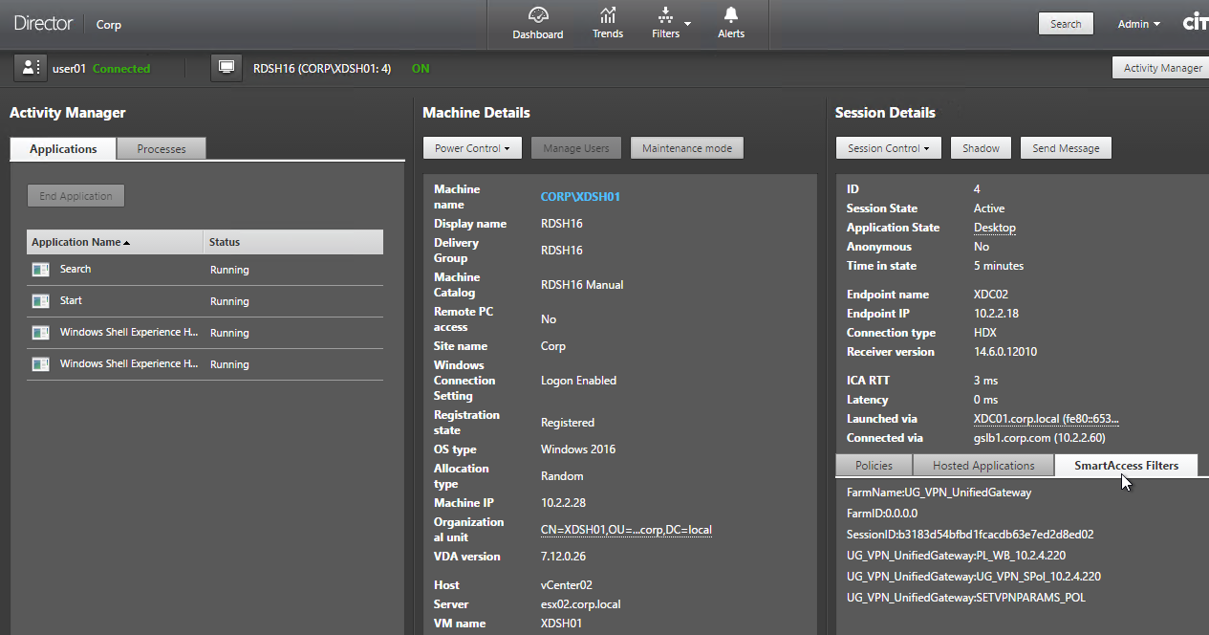Click the Organizational unit CN=XDSH01 link
This screenshot has height=635, width=1209.
click(626, 530)
